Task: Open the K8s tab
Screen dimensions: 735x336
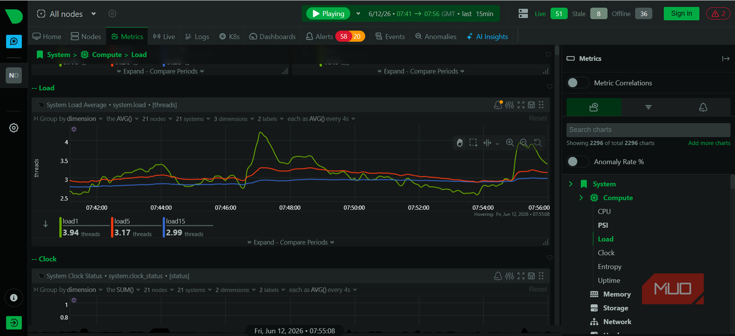Action: (230, 36)
